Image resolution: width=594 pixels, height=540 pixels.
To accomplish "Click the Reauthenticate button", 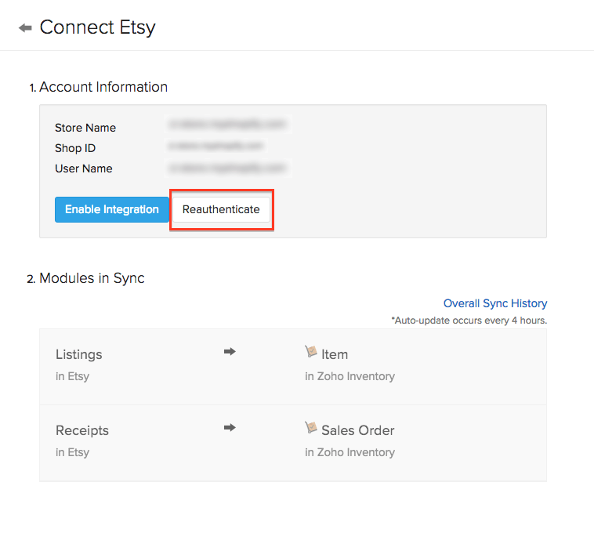I will pos(221,209).
